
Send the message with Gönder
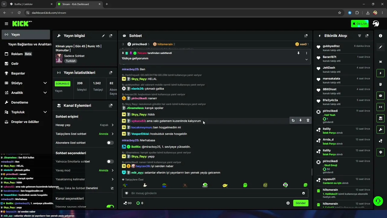[x=301, y=203]
